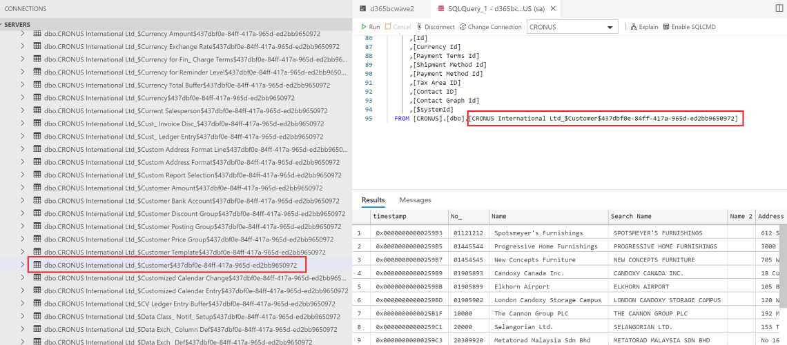Toggle the split editor layout icon
787x345 pixels.
coord(779,8)
